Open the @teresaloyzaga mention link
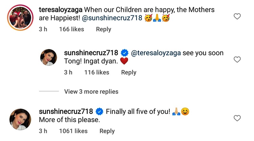The width and height of the screenshot is (254, 141). point(155,53)
